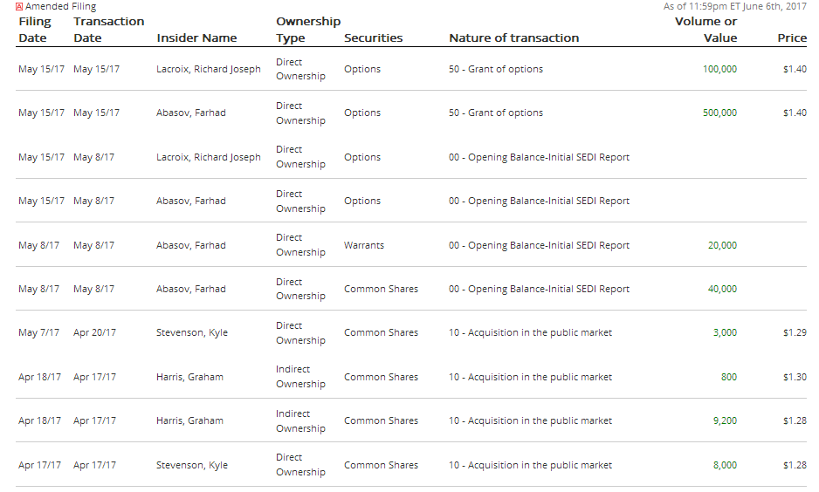This screenshot has height=492, width=819.
Task: Click the 20,000 warrants volume value
Action: click(x=722, y=245)
